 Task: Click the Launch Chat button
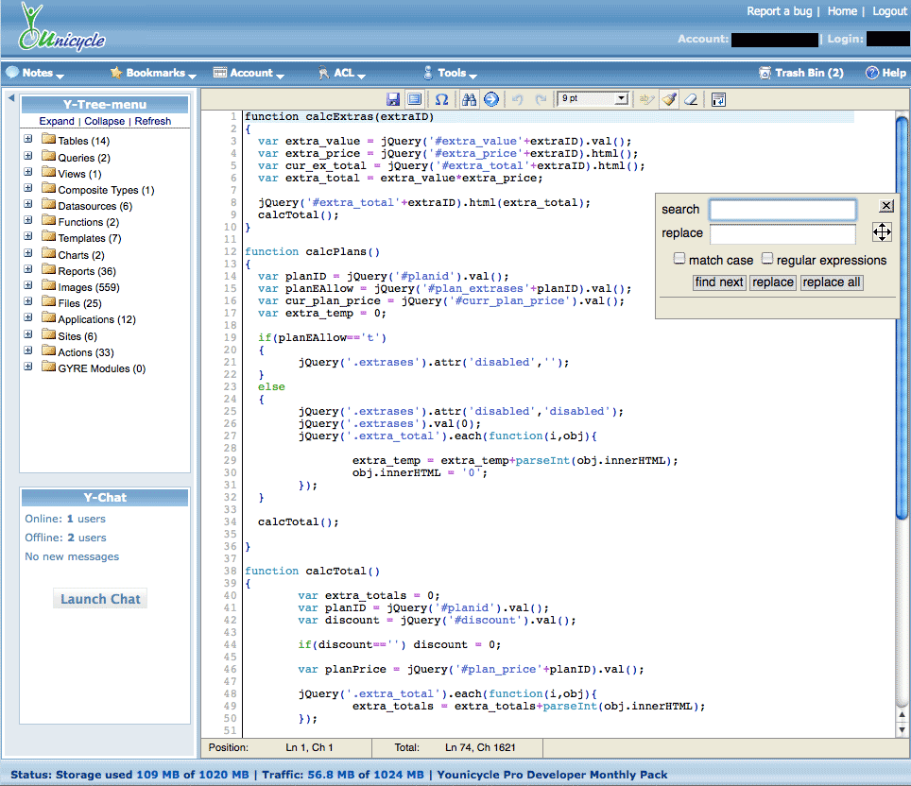point(100,599)
